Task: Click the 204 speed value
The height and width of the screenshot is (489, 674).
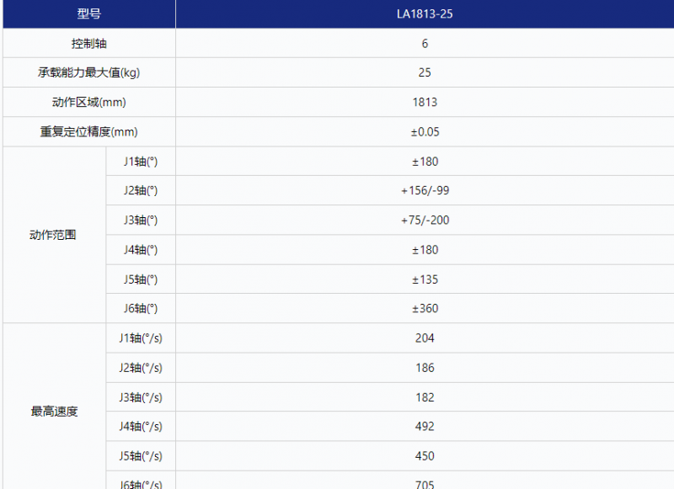Action: [425, 338]
